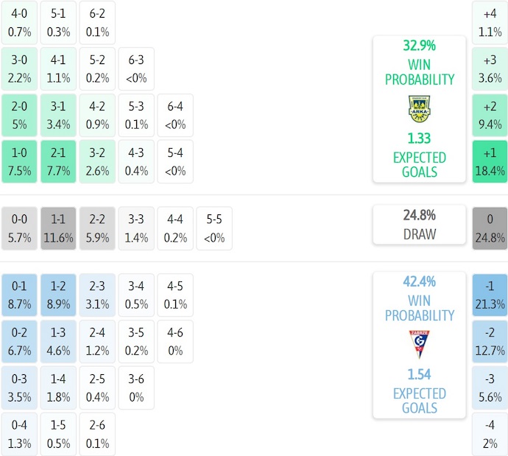Click the 2-1 score tile at 7.7%
This screenshot has height=456, width=508.
(59, 161)
